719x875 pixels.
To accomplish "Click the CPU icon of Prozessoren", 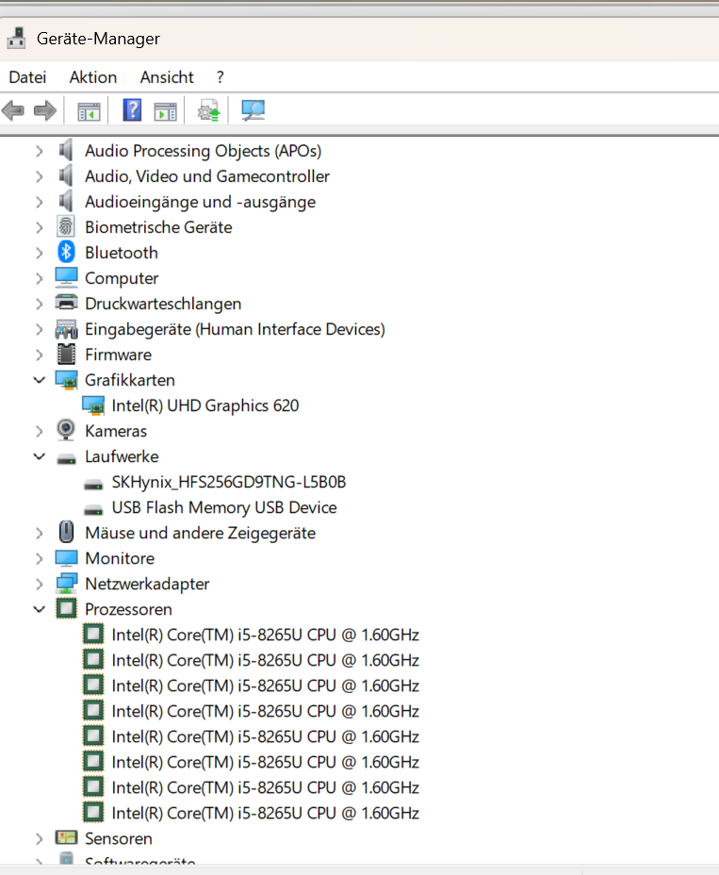I will click(66, 609).
